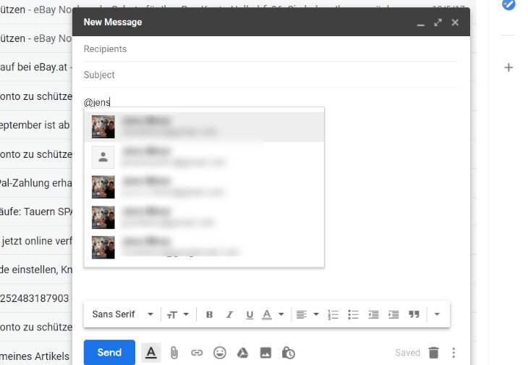The height and width of the screenshot is (365, 528).
Task: Click the attach files paperclip icon
Action: coord(174,353)
